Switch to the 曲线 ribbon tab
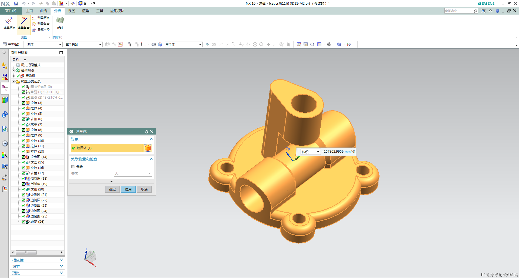The width and height of the screenshot is (519, 278). point(44,11)
